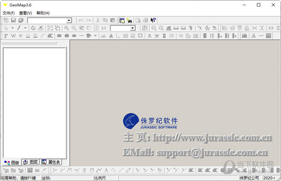The width and height of the screenshot is (281, 181).
Task: Expand the pencil tool dropdown arrow
Action: click(x=25, y=28)
